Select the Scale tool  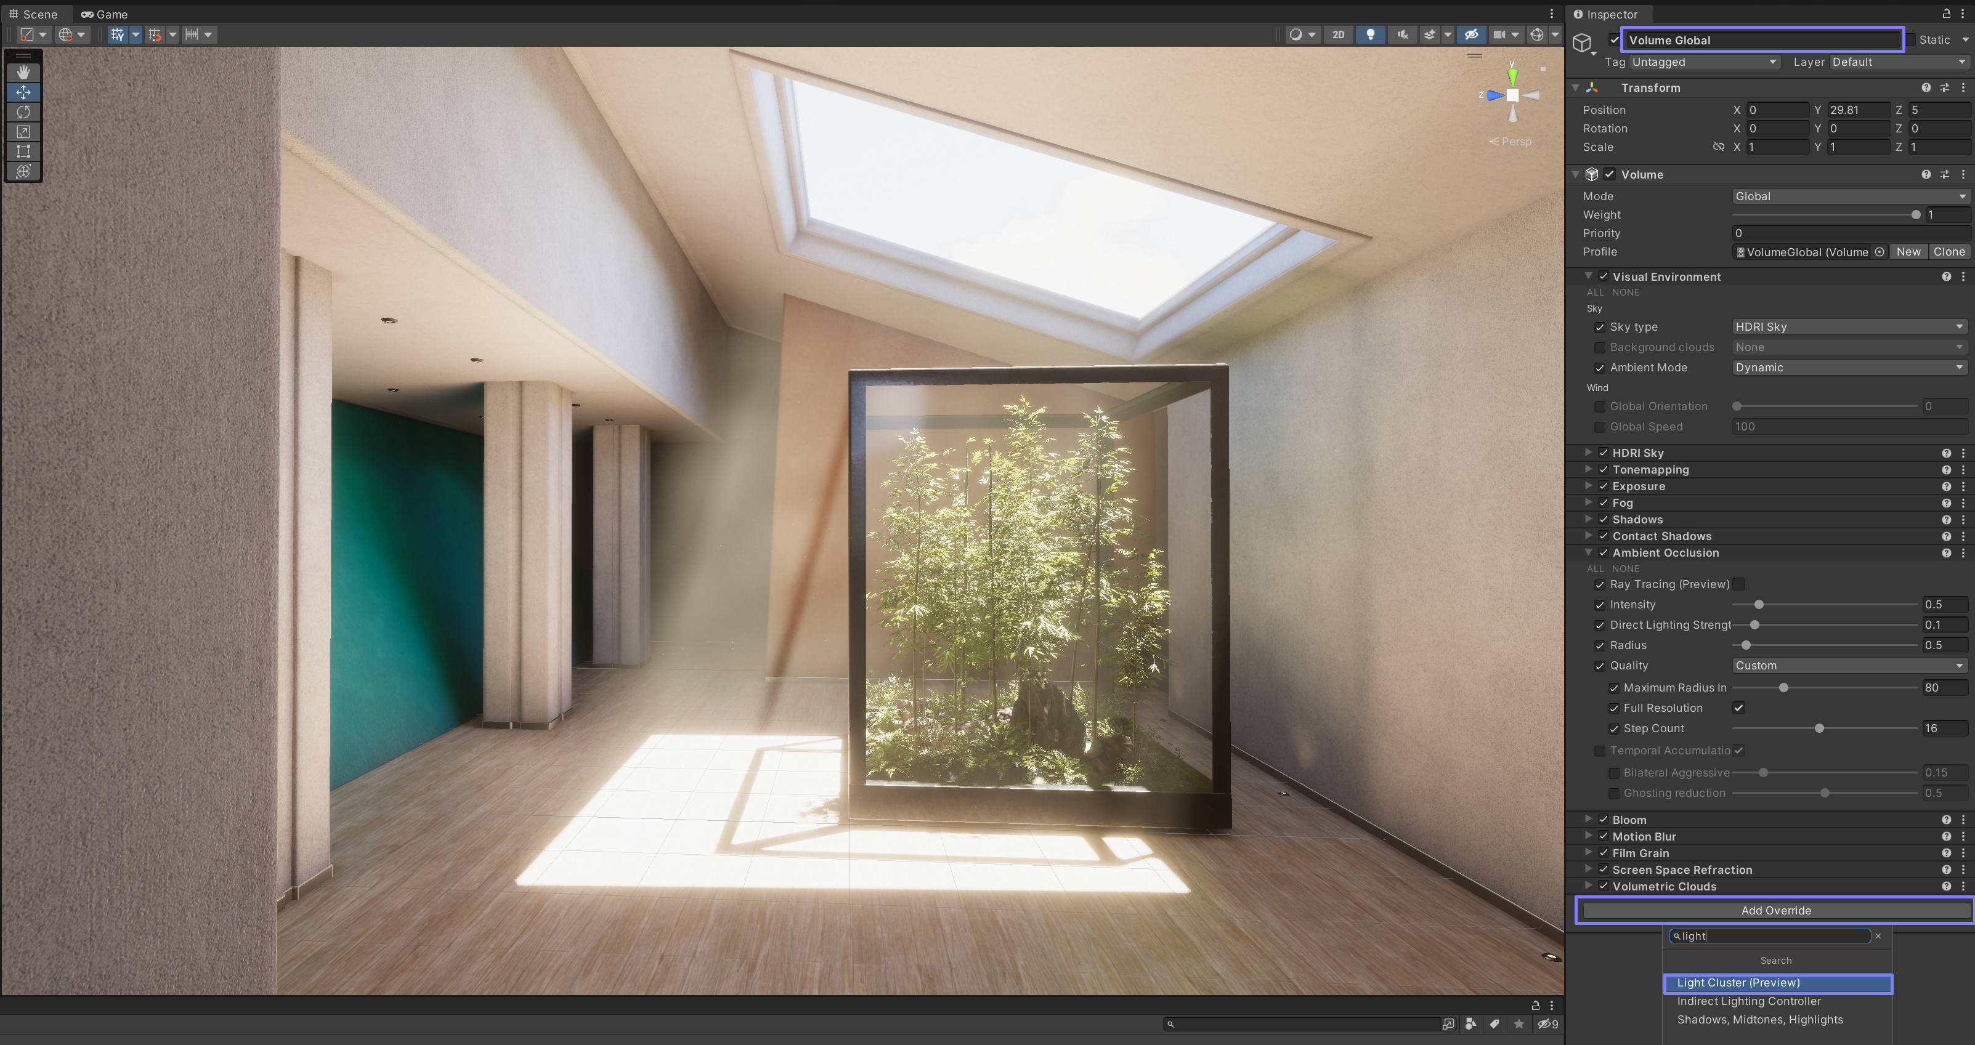pyautogui.click(x=23, y=132)
